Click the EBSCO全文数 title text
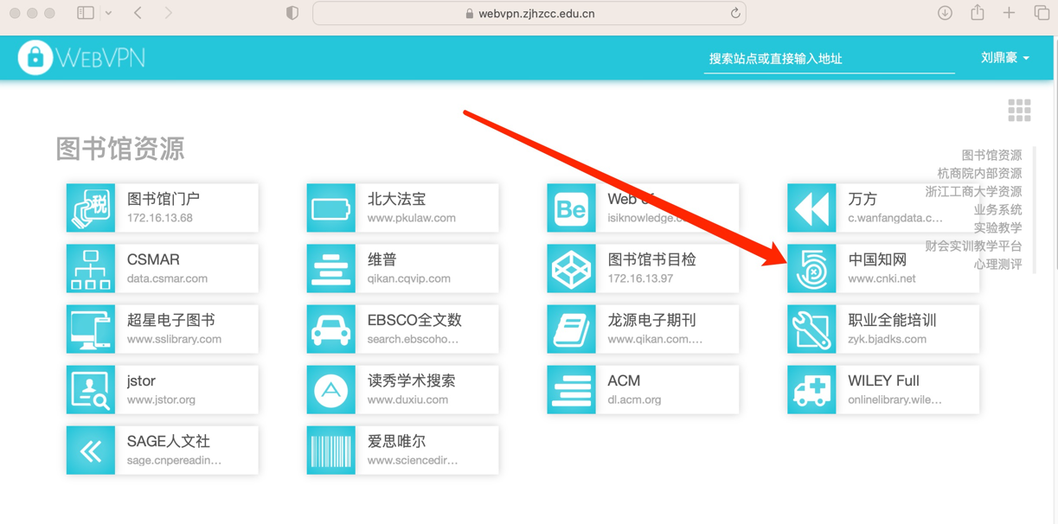The height and width of the screenshot is (524, 1058). pos(414,320)
